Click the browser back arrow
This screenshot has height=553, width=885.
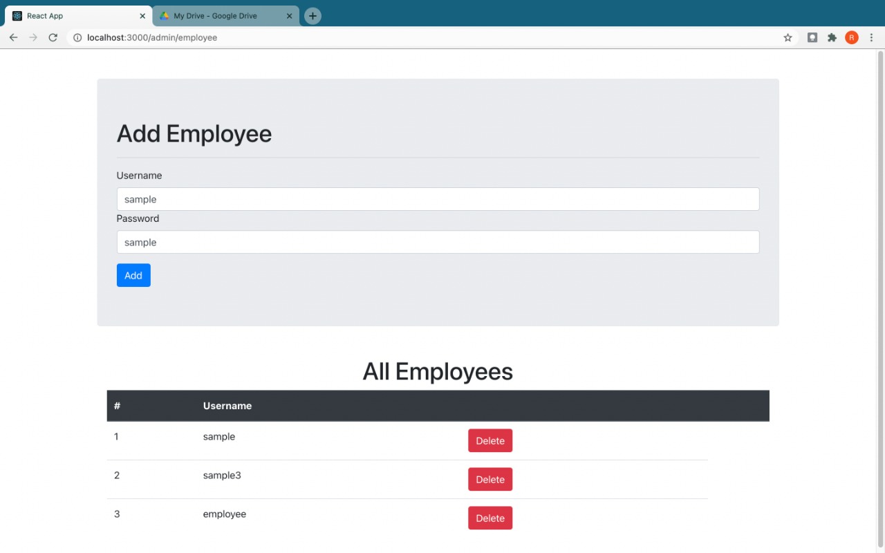[13, 37]
